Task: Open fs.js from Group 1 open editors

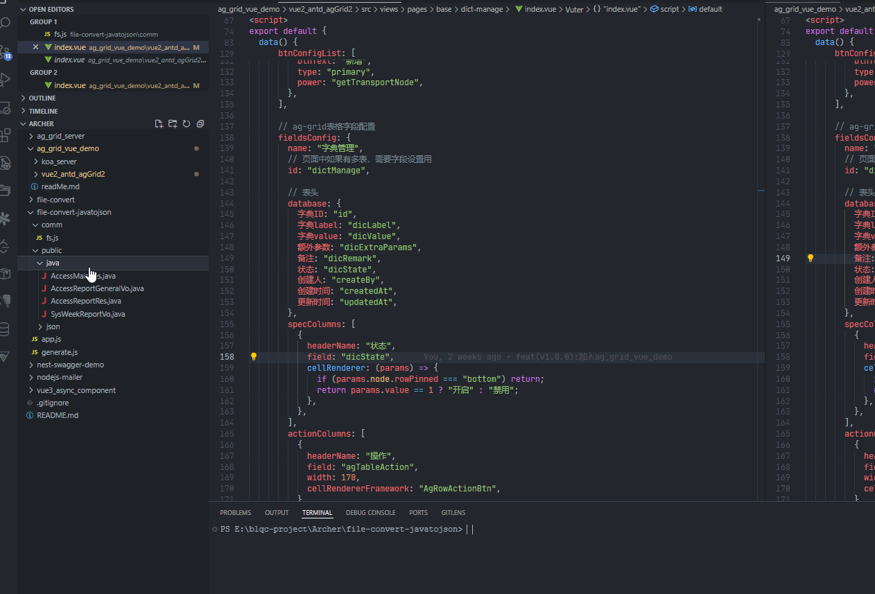Action: tap(113, 34)
